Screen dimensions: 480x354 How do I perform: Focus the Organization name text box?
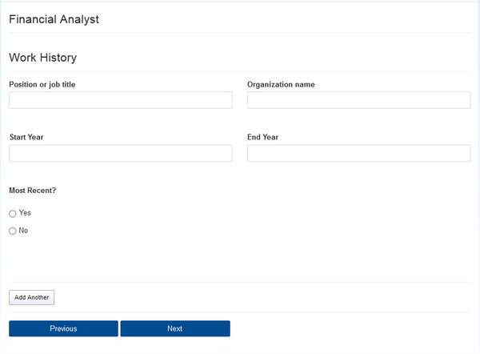[358, 100]
